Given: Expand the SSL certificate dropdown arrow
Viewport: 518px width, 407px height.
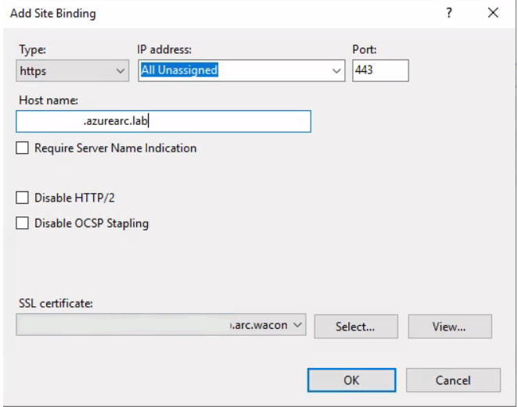Looking at the screenshot, I should point(298,326).
